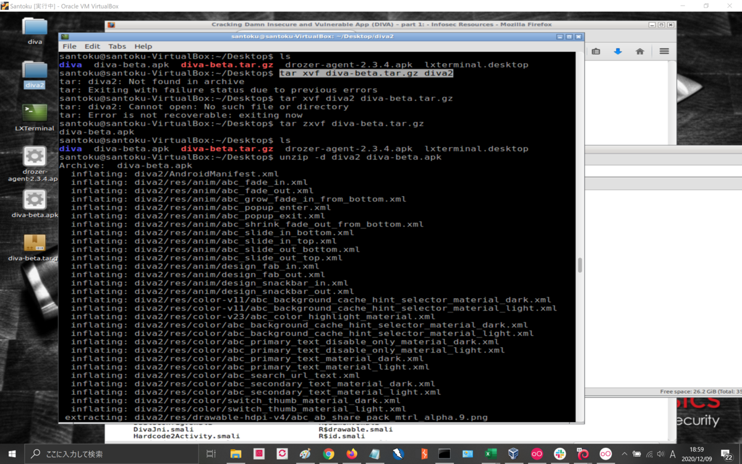Click the network Wi-Fi tray icon
Screen dimensions: 742x464
click(x=649, y=453)
